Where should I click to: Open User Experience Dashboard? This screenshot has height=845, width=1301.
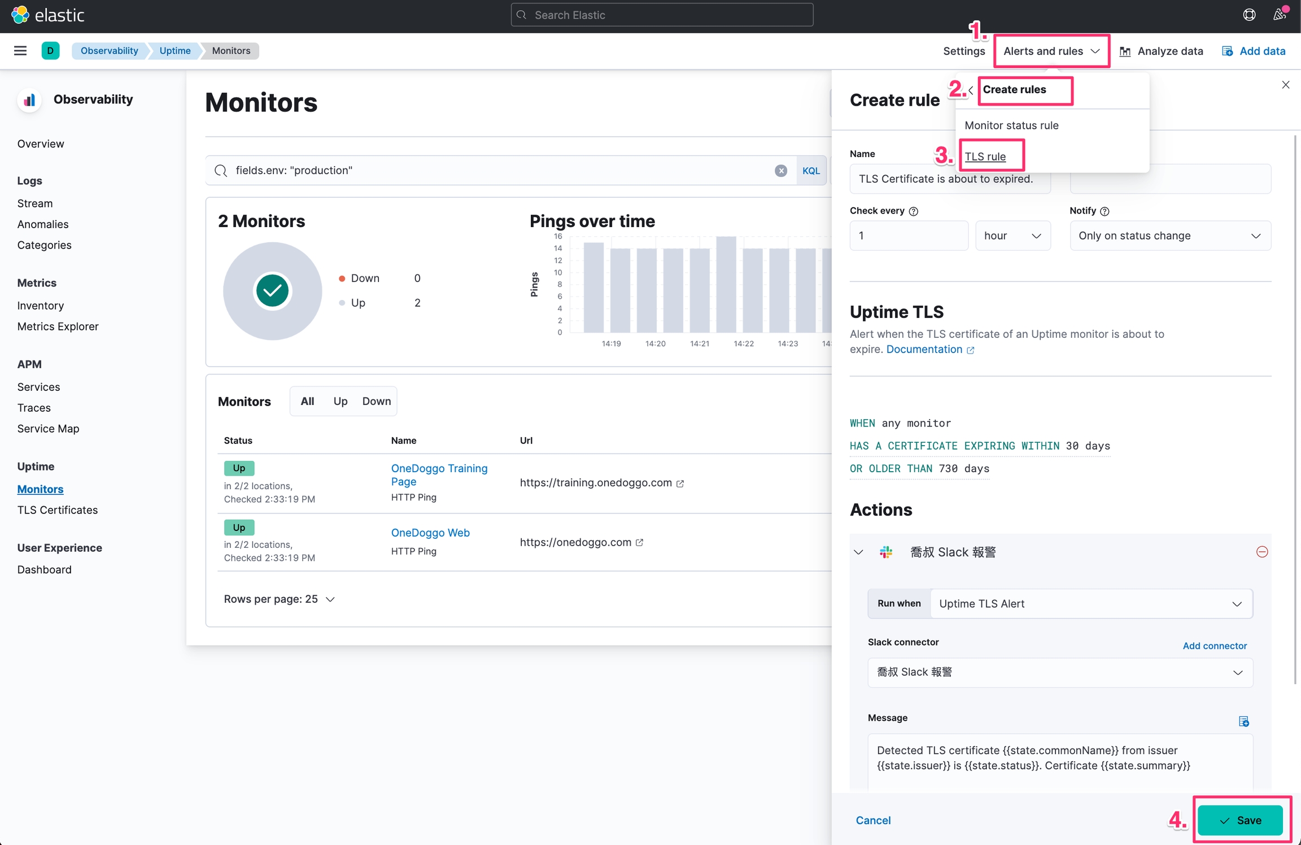pyautogui.click(x=44, y=569)
